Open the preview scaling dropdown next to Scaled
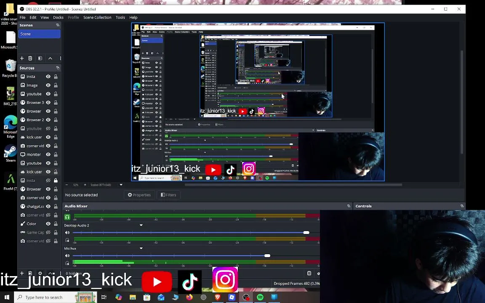This screenshot has width=485, height=303. 121,185
